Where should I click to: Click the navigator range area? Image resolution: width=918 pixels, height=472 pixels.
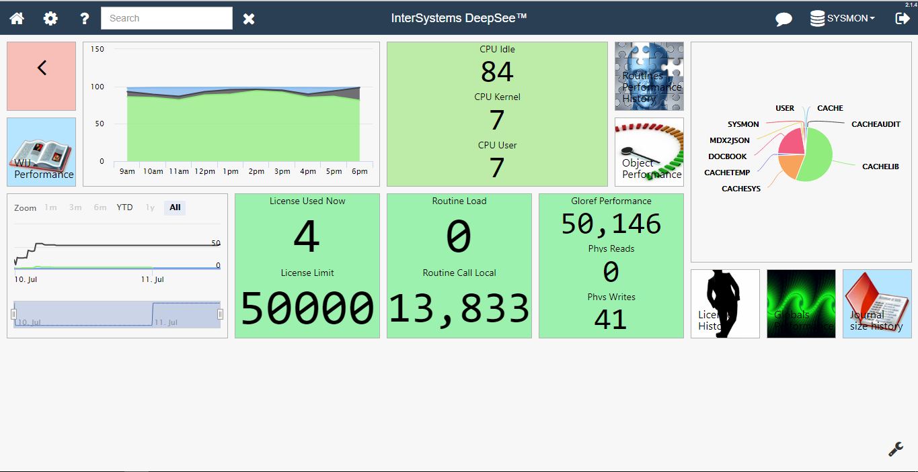pos(117,314)
